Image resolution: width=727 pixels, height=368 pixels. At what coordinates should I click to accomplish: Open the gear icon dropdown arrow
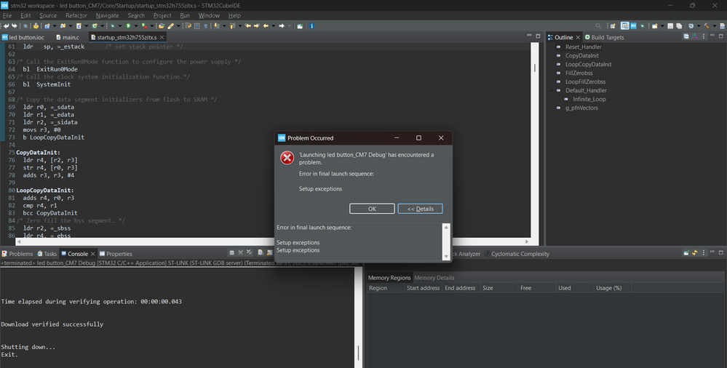[x=699, y=26]
